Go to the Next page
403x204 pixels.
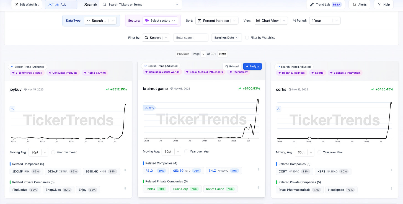click(223, 54)
